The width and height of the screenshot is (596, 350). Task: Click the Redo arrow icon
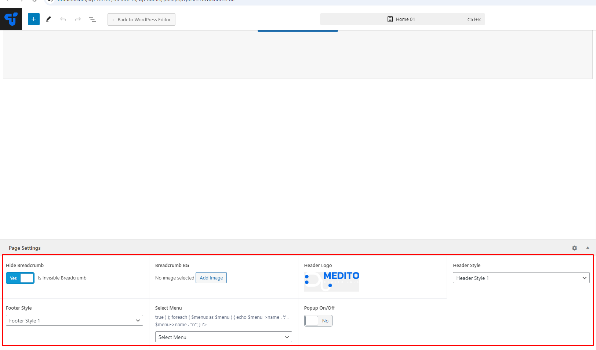point(78,19)
